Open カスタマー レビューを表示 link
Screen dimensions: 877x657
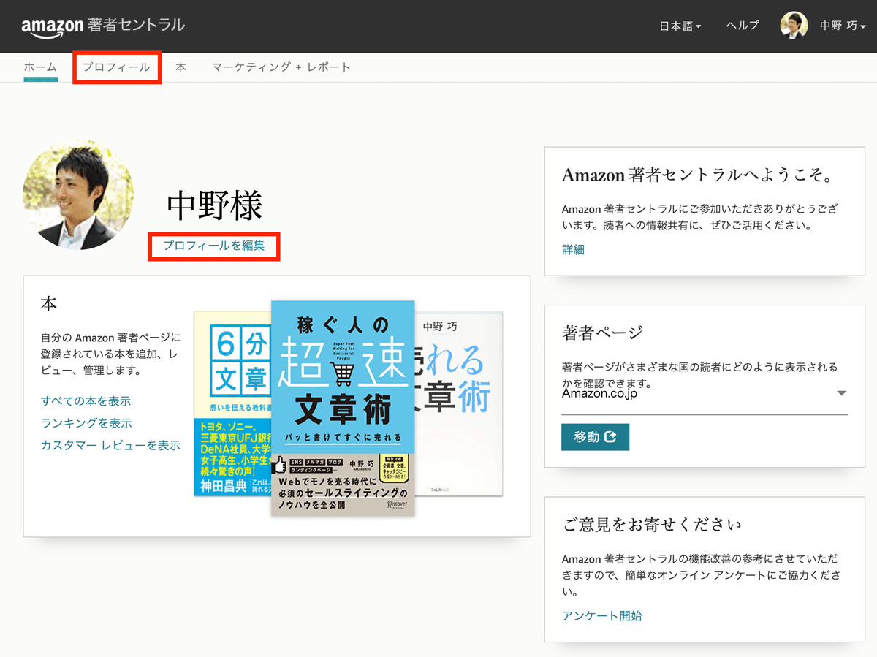click(x=111, y=445)
